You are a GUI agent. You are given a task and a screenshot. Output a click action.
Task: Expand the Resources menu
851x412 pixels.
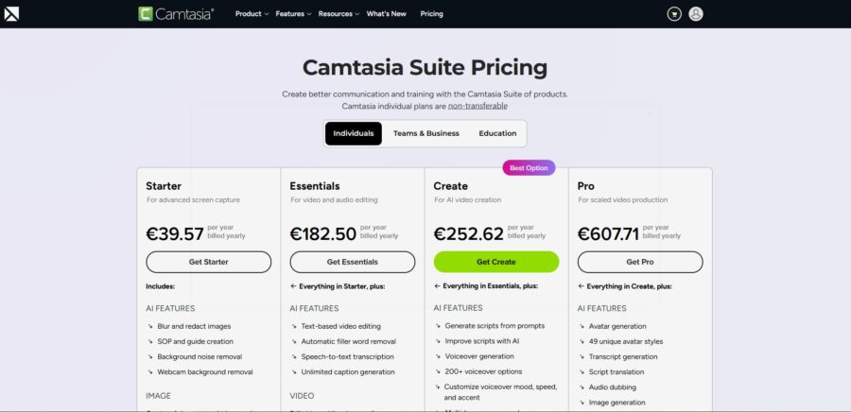point(339,14)
